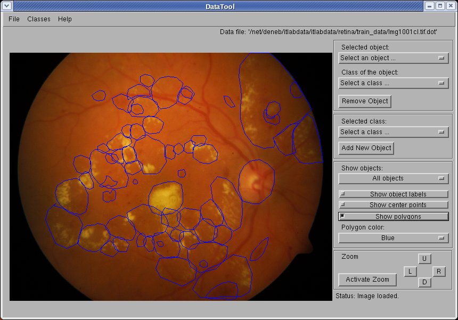Image resolution: width=458 pixels, height=320 pixels.
Task: Click the 'Zoom' label
Action: click(350, 257)
